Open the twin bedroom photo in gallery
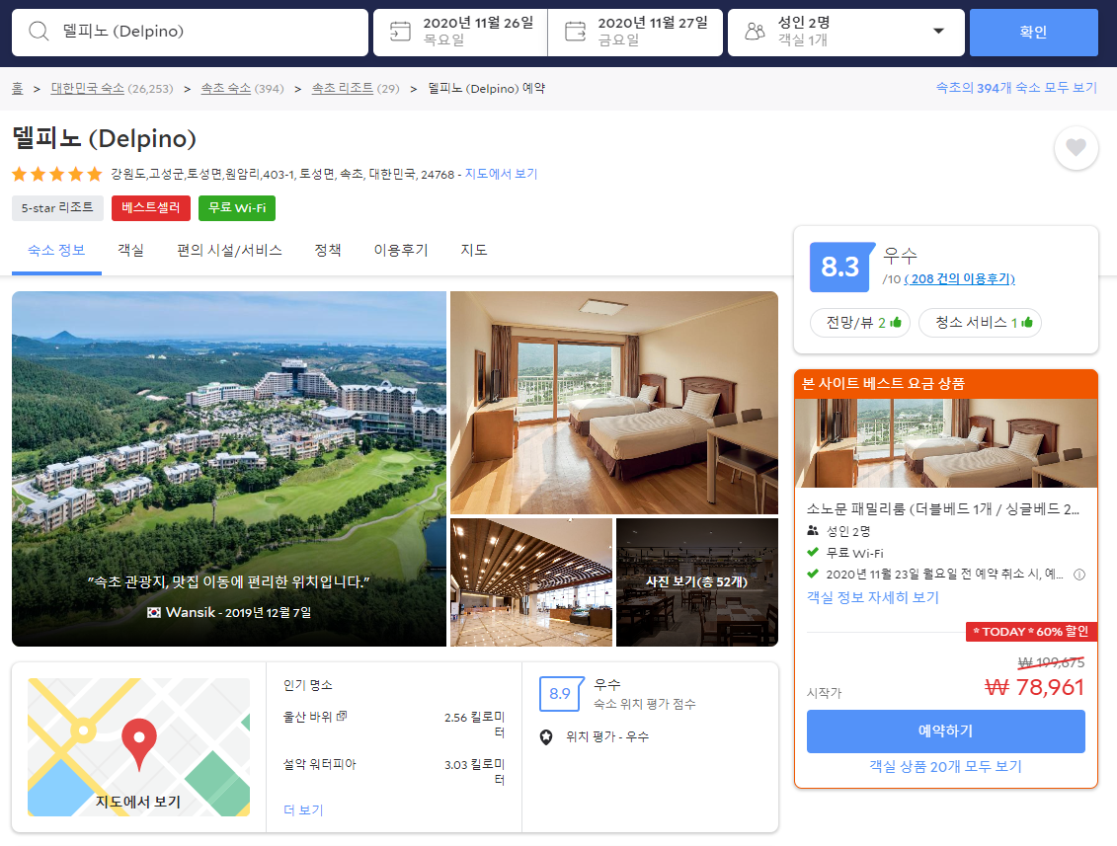This screenshot has width=1117, height=846. click(614, 403)
